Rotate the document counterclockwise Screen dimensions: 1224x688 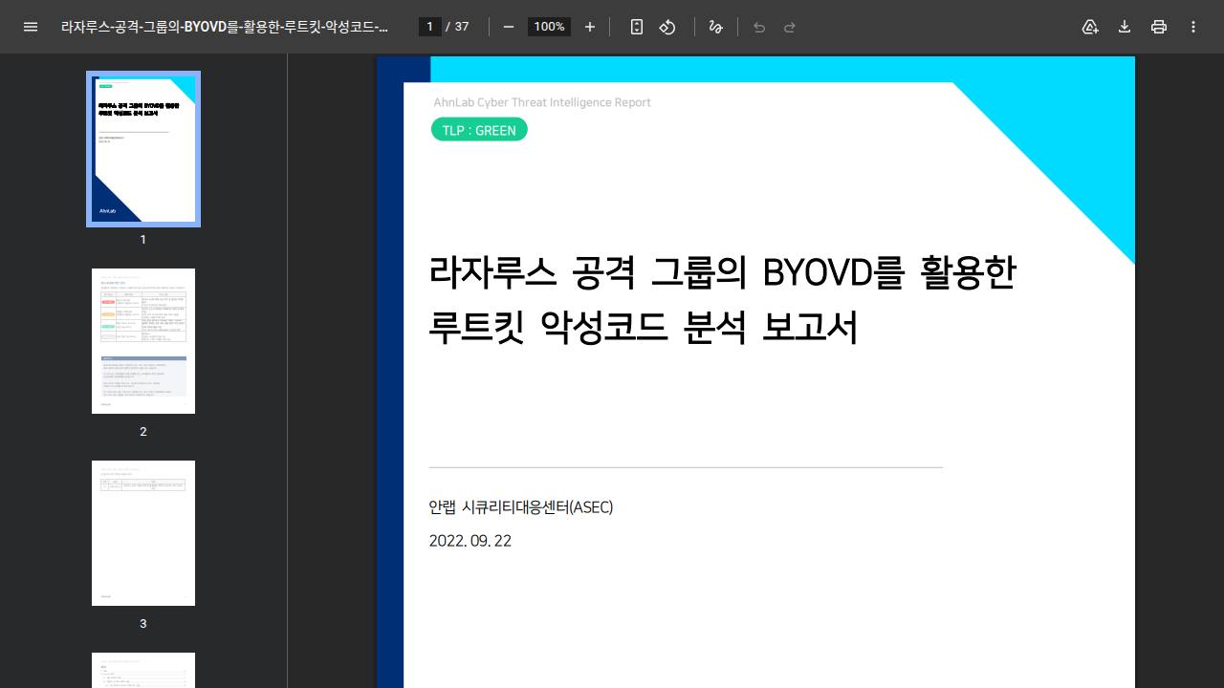point(667,27)
